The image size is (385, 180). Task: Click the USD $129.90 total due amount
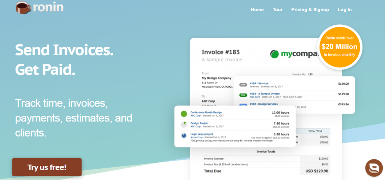pyautogui.click(x=317, y=171)
